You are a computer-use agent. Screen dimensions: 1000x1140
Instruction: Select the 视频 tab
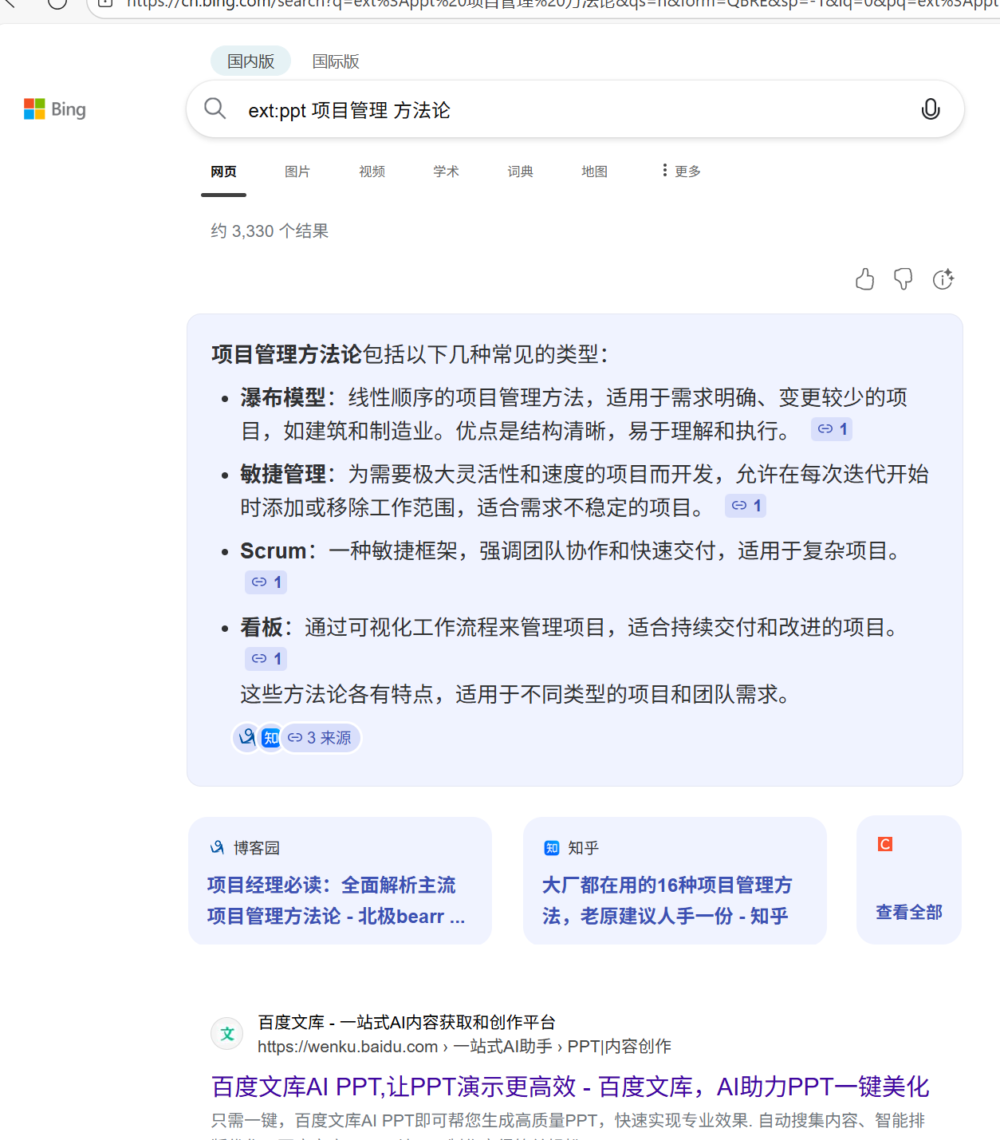tap(372, 172)
